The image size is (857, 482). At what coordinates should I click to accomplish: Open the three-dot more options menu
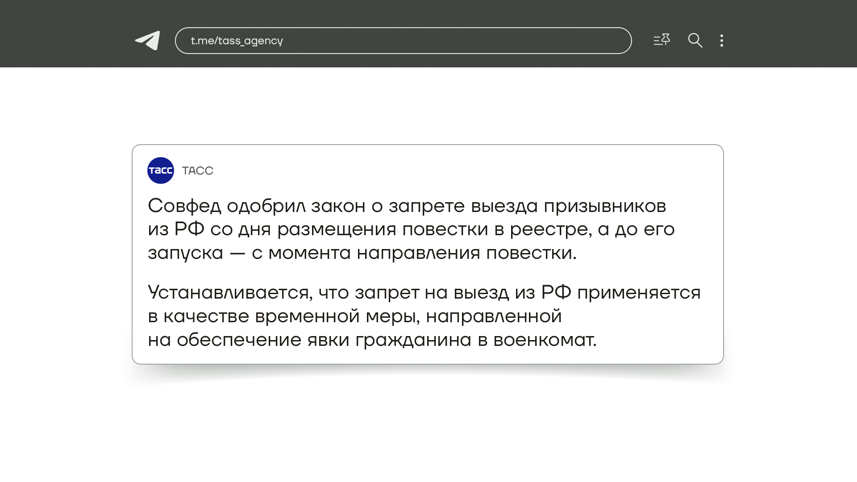click(722, 41)
